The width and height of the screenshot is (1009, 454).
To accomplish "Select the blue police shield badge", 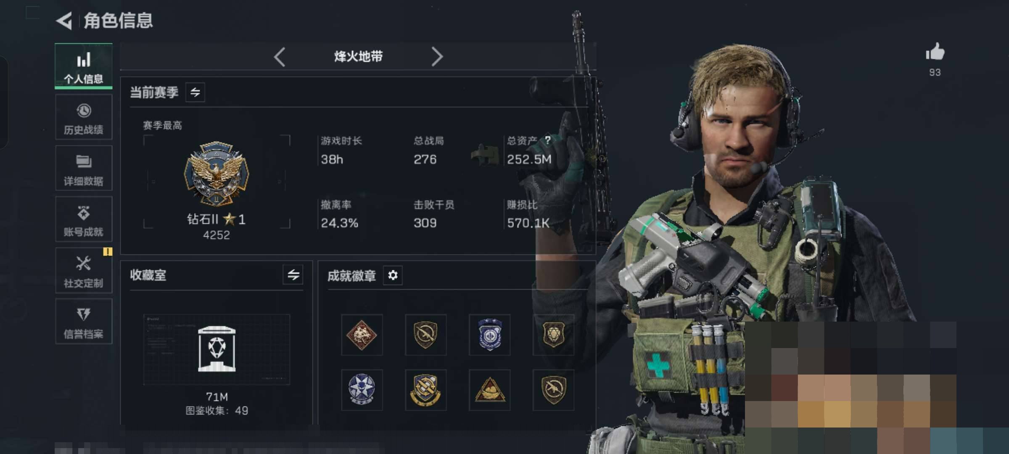I will [489, 335].
